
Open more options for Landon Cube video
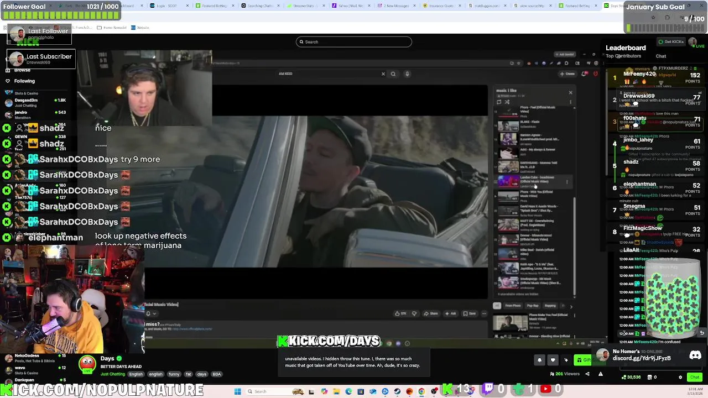567,181
